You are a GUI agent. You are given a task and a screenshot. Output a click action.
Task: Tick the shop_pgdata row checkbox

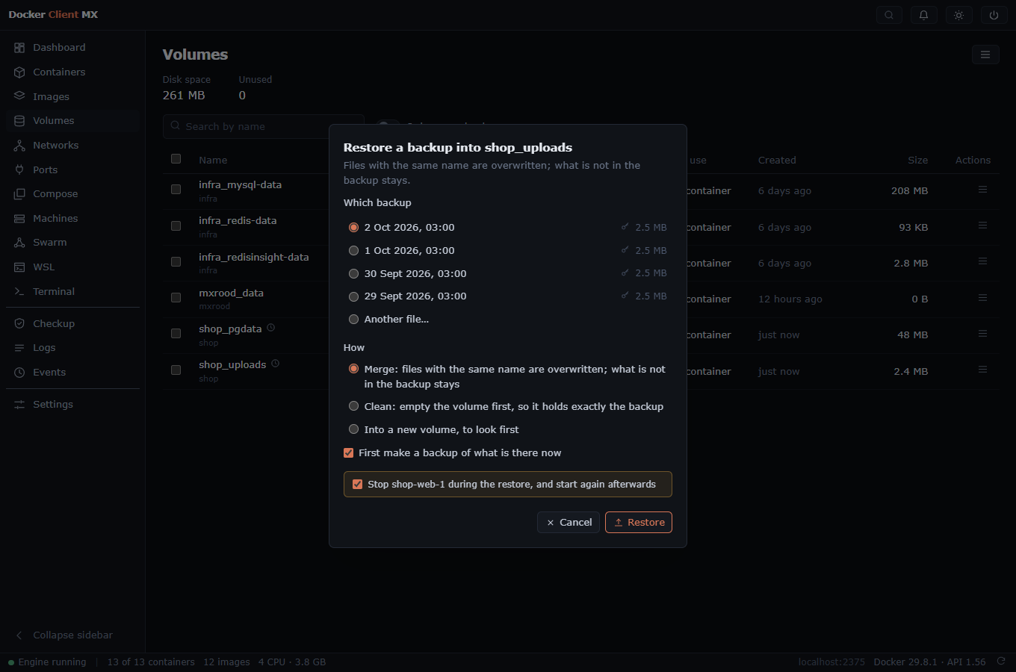[x=176, y=333]
